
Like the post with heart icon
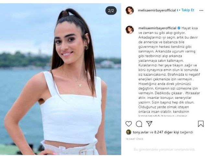(x=129, y=124)
